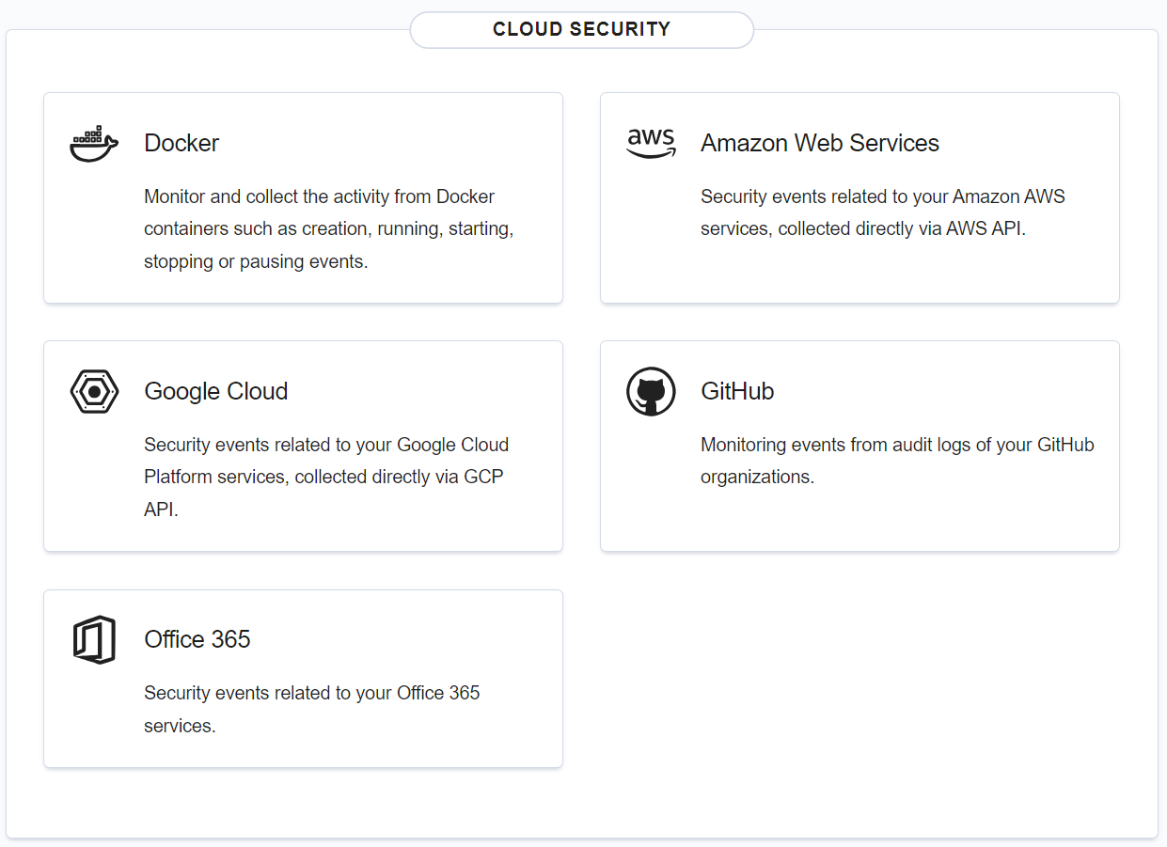Click the Docker whale icon
This screenshot has width=1167, height=847.
point(94,144)
